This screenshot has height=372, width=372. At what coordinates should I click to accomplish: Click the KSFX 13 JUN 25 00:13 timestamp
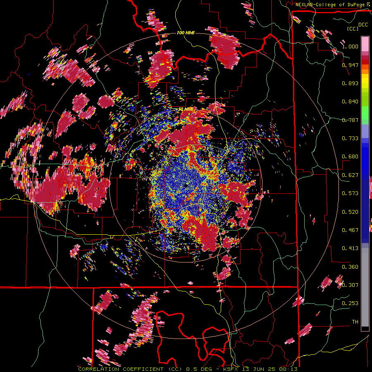click(260, 369)
